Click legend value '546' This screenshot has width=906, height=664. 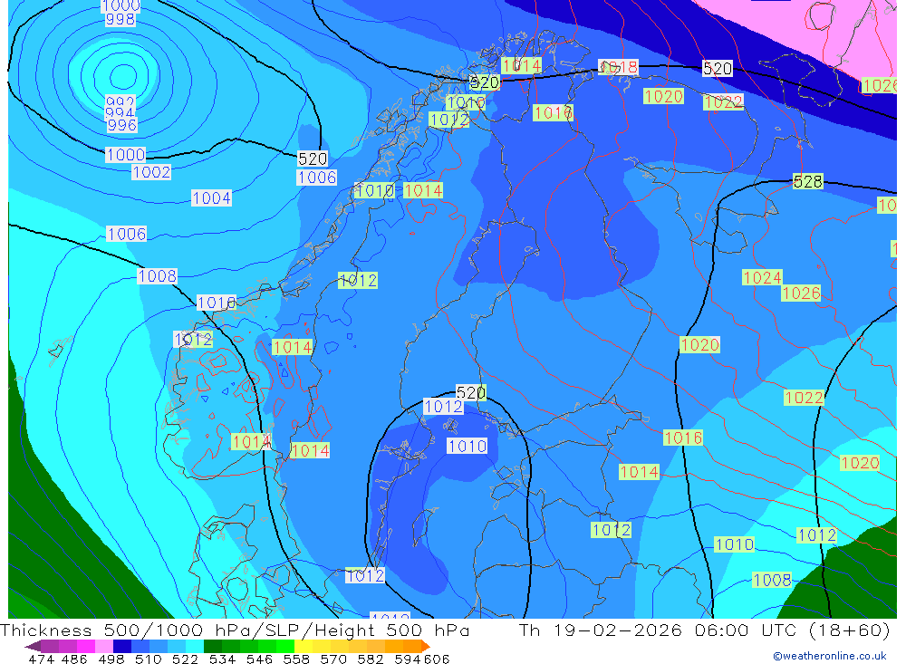tap(259, 659)
